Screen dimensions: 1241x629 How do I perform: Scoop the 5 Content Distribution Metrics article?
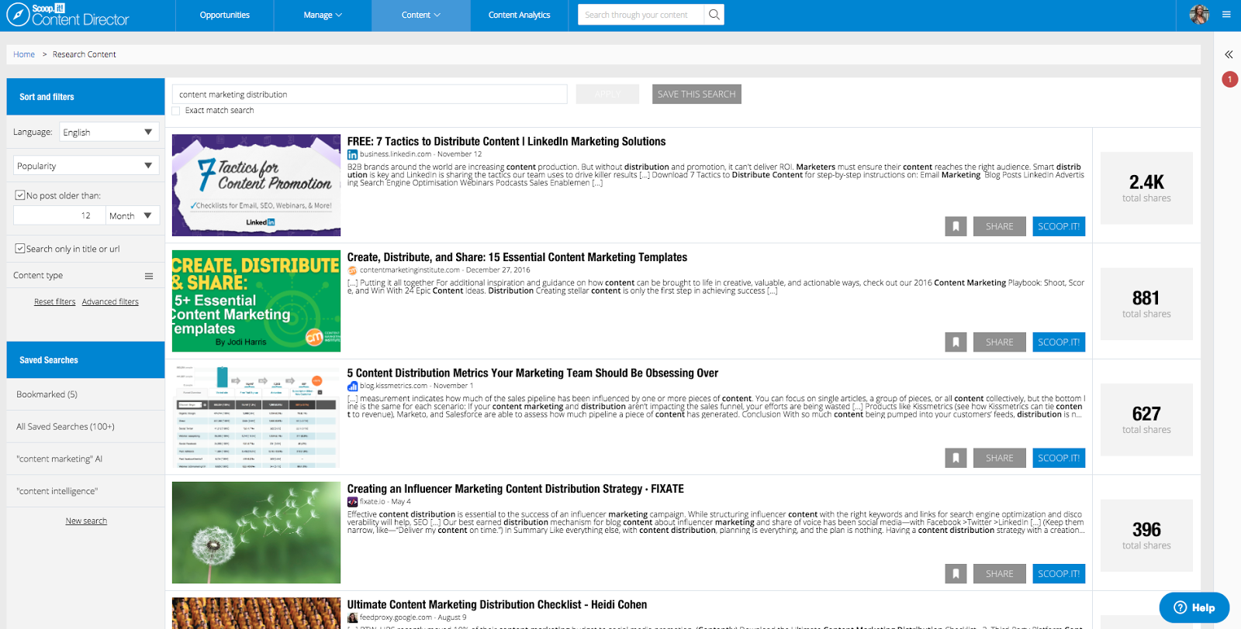pos(1059,458)
